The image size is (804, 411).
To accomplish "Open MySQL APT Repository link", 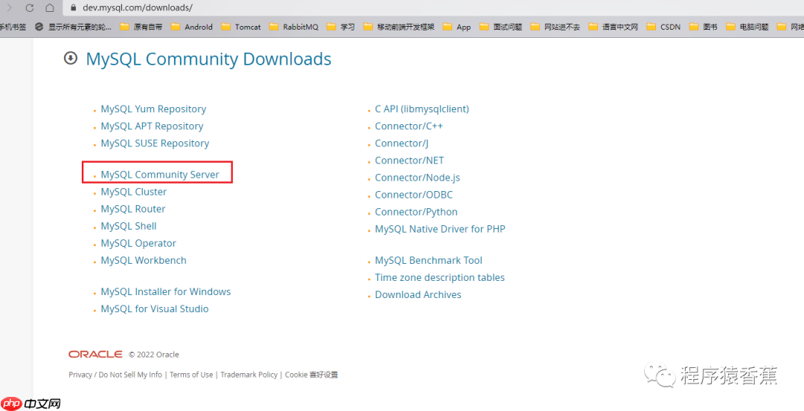I will pos(152,126).
